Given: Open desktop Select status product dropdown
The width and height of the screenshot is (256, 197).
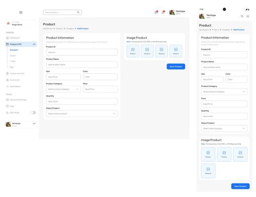Looking at the screenshot, I should 82,114.
